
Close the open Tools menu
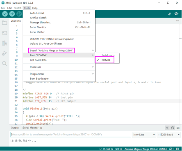[x=27, y=8]
